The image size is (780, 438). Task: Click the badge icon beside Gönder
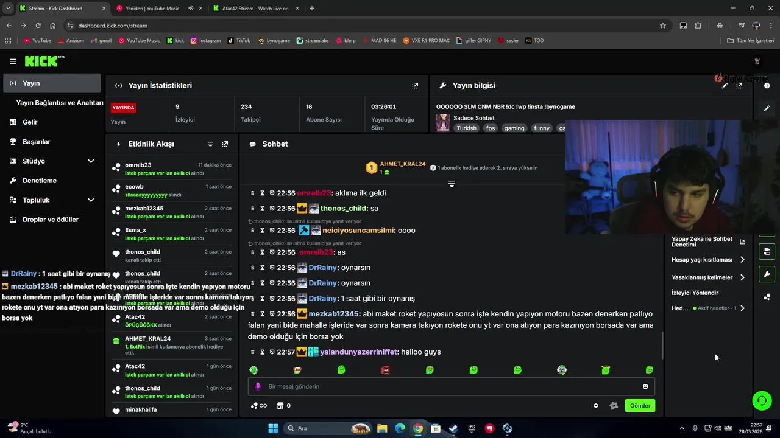click(614, 406)
